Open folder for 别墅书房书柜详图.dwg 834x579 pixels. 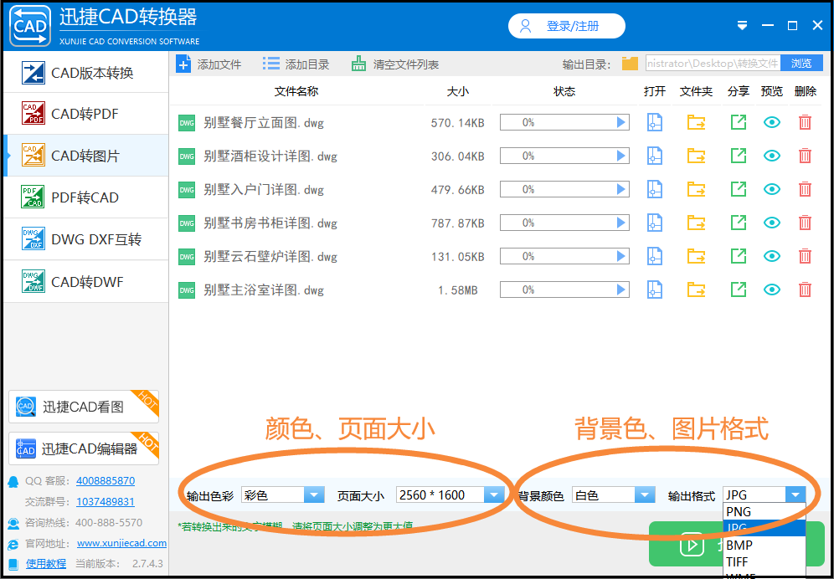point(696,223)
